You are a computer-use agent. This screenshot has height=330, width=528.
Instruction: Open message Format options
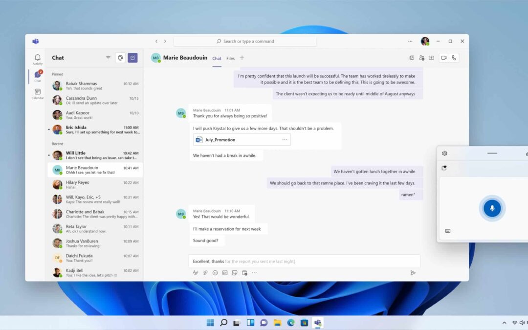tap(195, 273)
